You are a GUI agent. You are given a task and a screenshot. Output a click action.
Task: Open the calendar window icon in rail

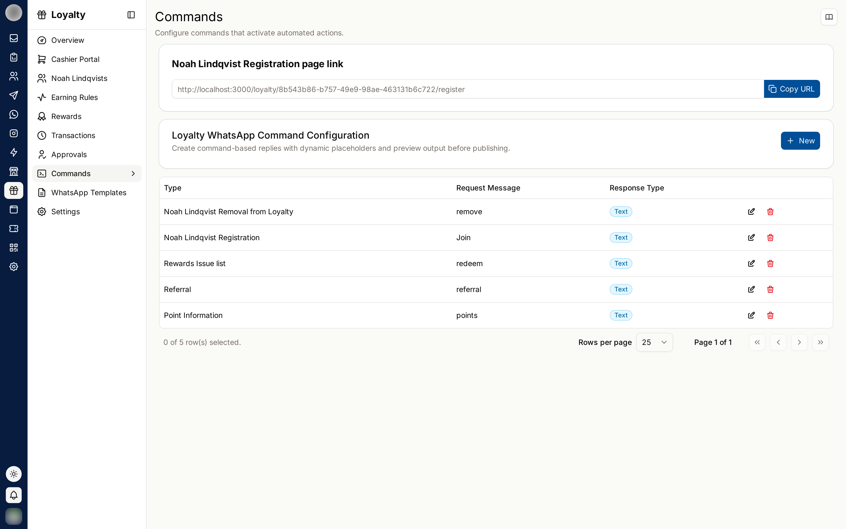point(14,209)
